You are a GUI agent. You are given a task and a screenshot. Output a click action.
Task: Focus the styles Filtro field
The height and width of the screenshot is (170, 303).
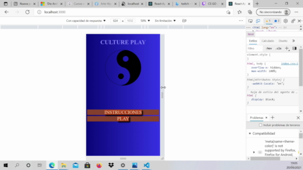pyautogui.click(x=255, y=48)
